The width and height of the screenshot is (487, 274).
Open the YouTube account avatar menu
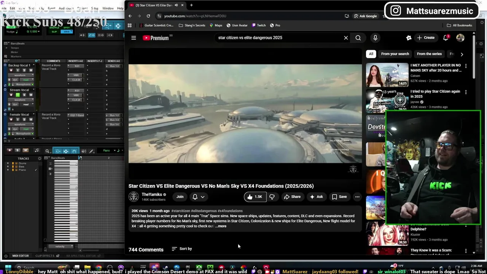point(460,38)
